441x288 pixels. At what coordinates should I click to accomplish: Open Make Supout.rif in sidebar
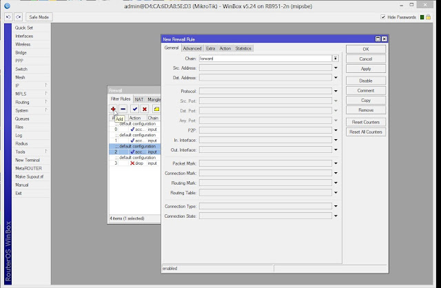(29, 176)
